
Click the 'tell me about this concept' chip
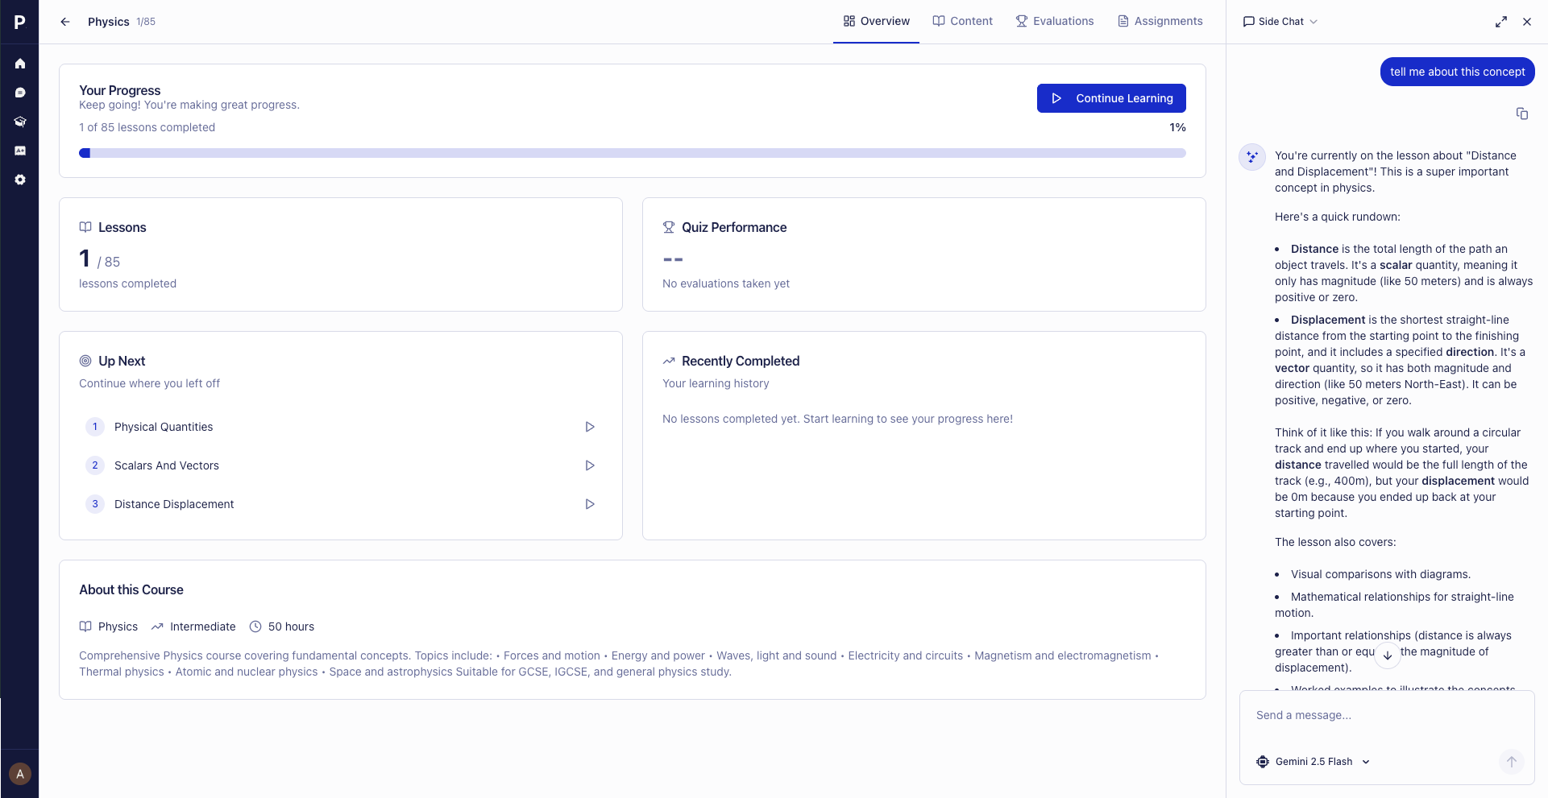1458,72
